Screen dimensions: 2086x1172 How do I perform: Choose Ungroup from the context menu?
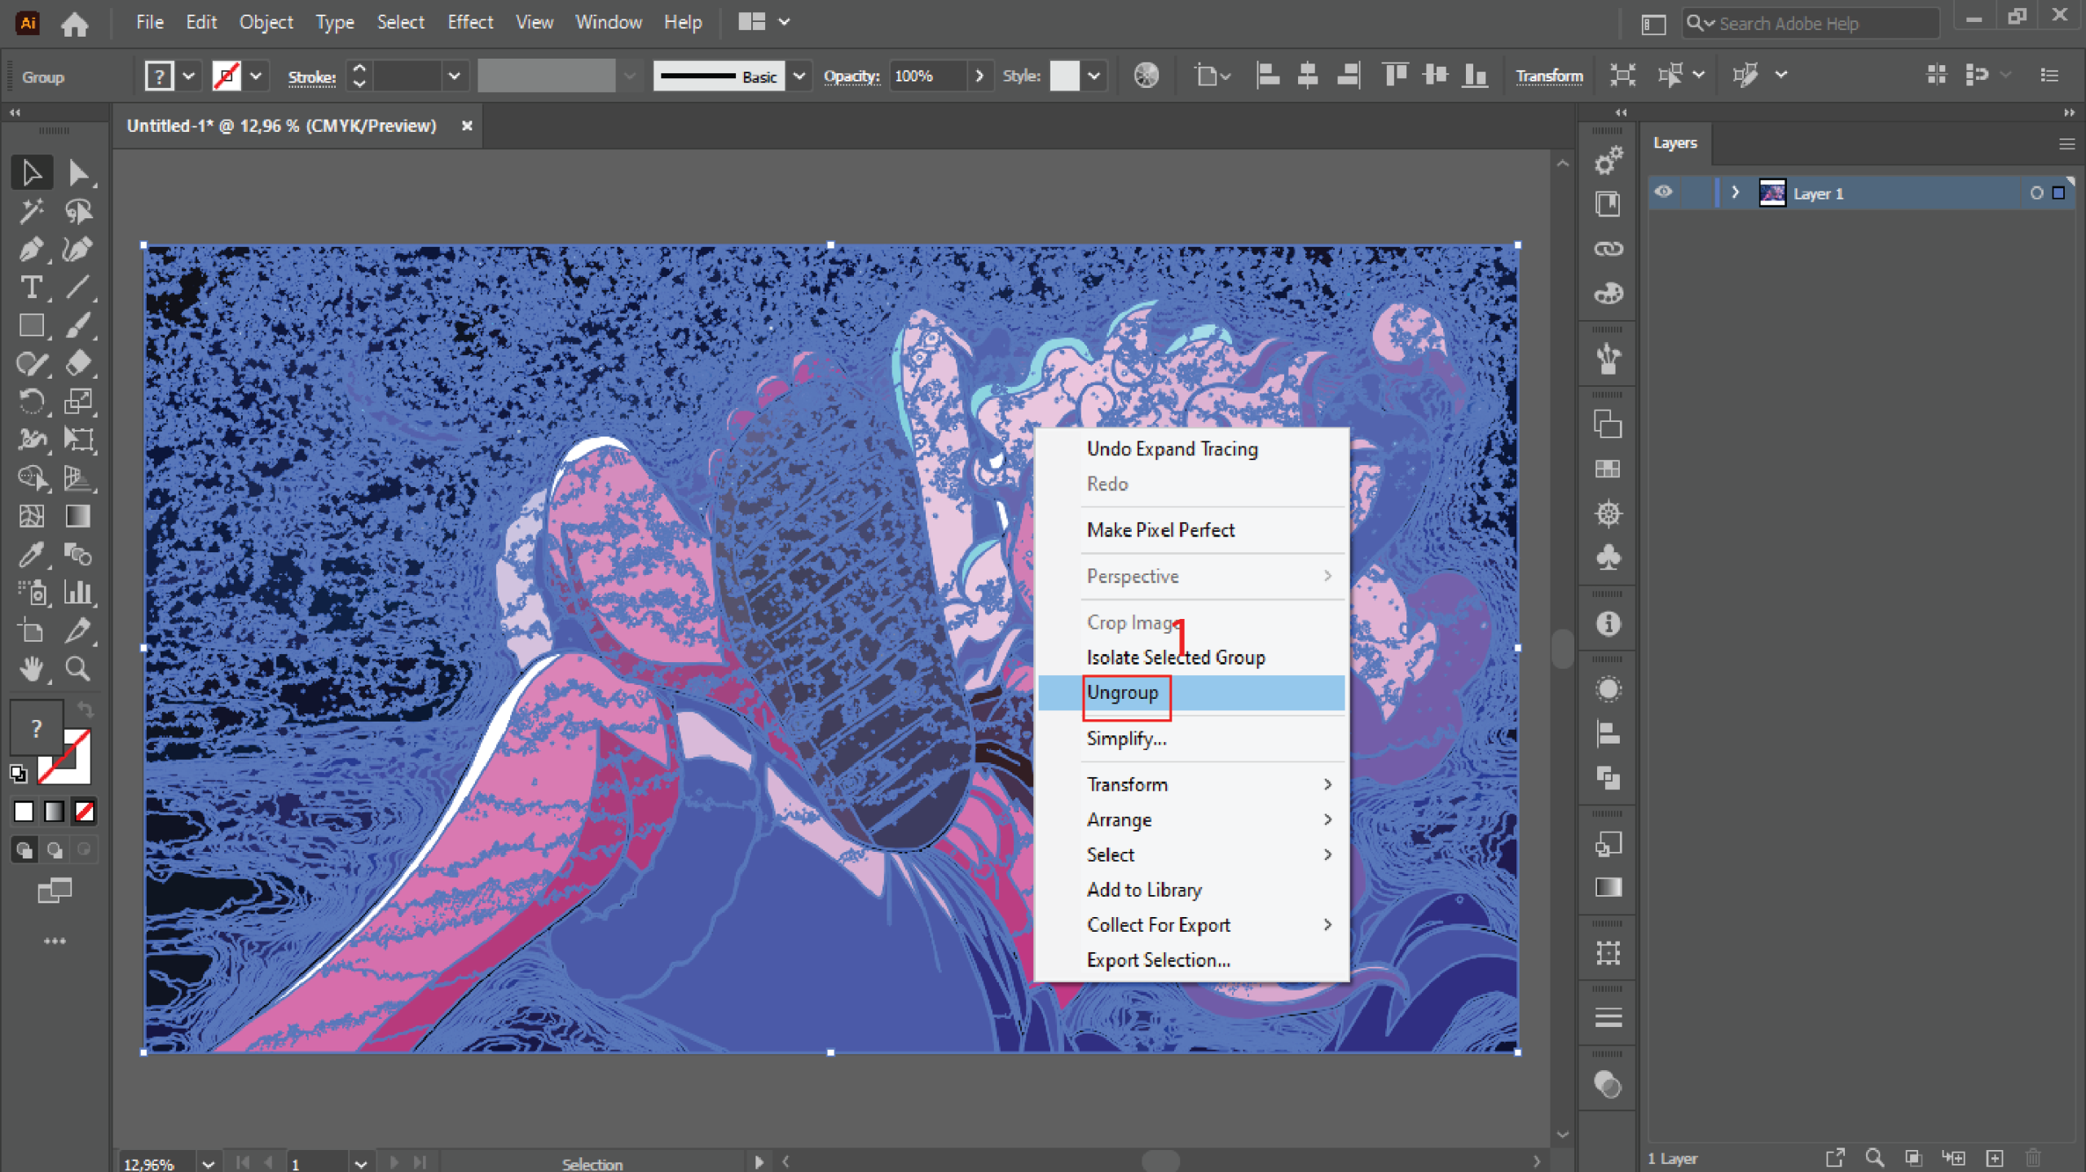pos(1122,692)
